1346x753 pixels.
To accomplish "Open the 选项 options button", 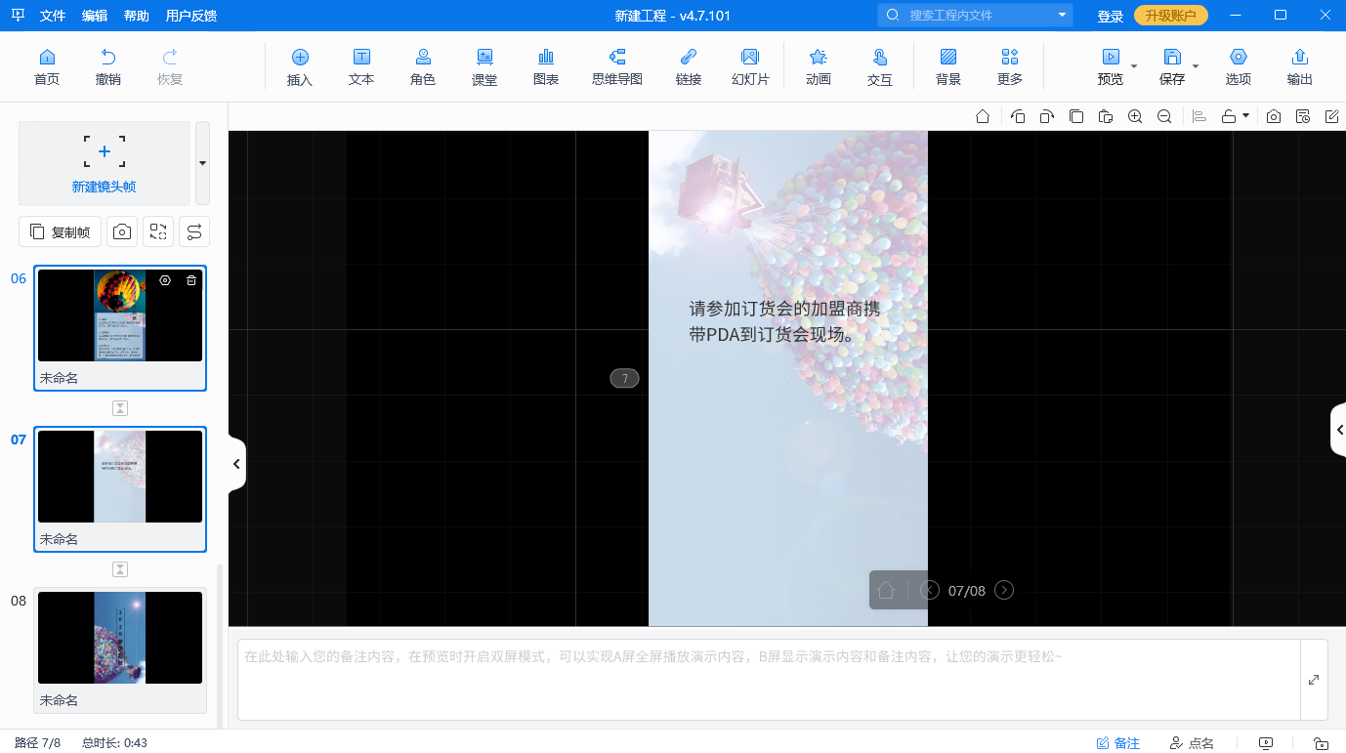I will pos(1239,66).
